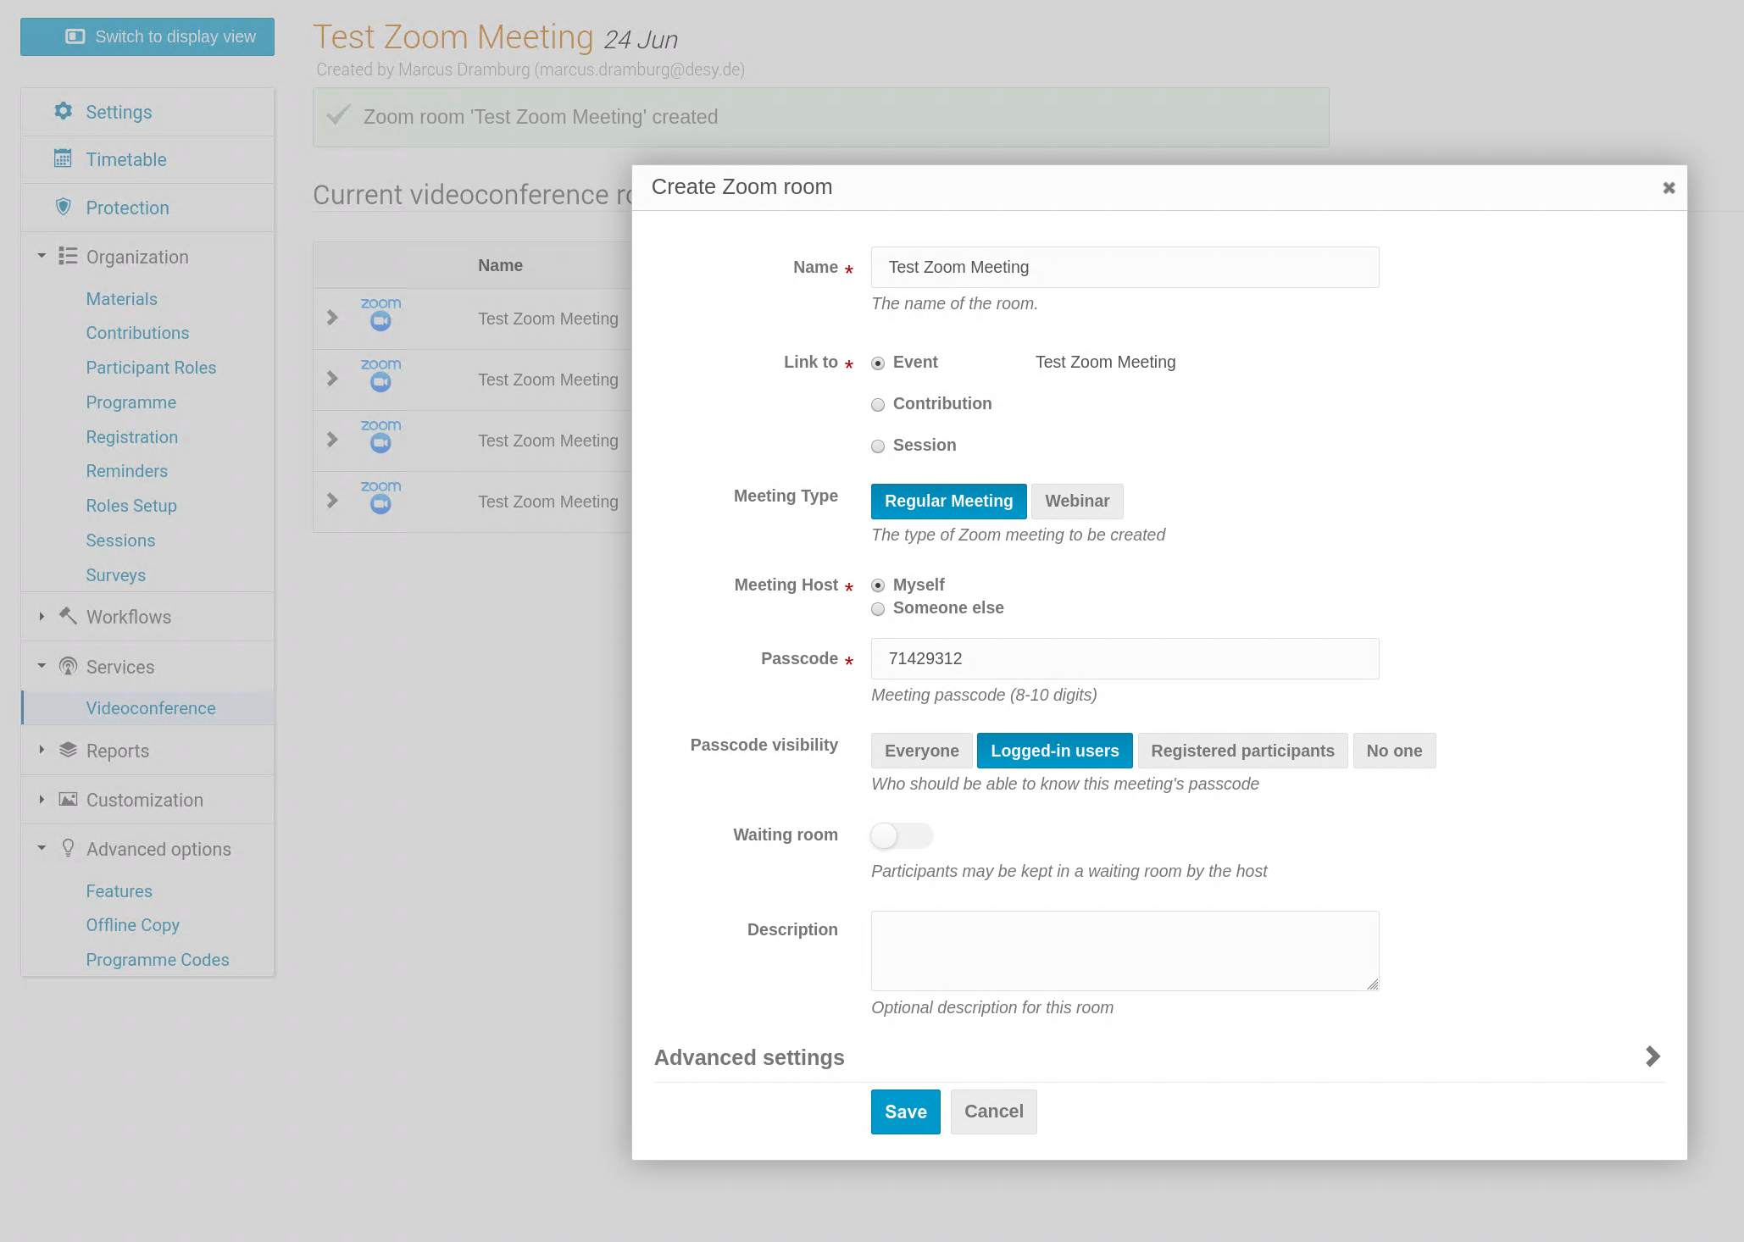The width and height of the screenshot is (1744, 1242).
Task: Choose Someone else as meeting host
Action: pos(878,609)
